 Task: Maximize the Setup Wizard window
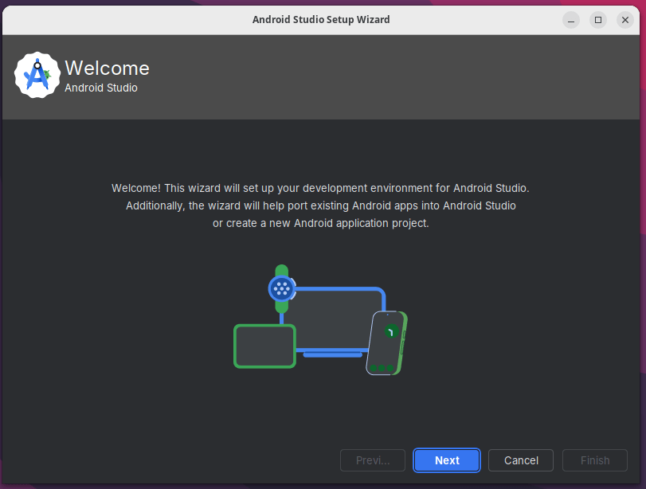[x=598, y=20]
